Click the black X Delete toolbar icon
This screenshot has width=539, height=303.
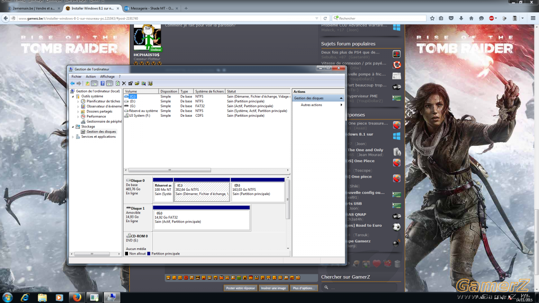point(124,83)
